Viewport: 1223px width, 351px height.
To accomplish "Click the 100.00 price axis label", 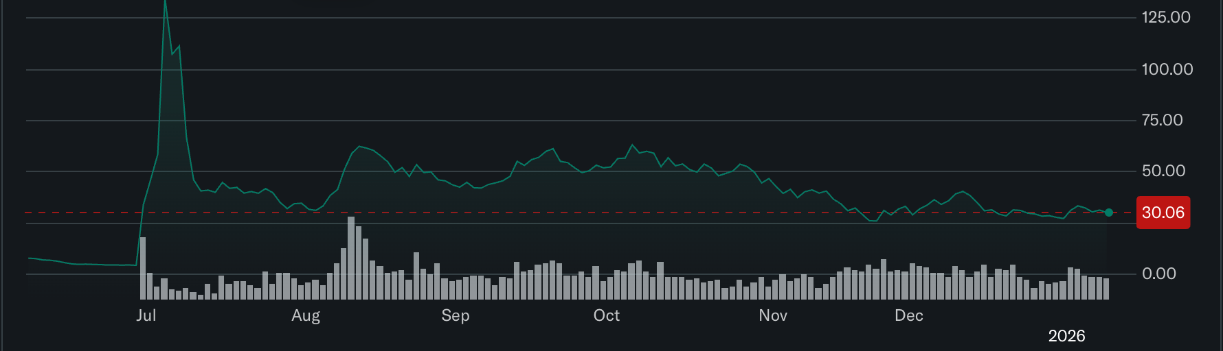I will [1167, 69].
